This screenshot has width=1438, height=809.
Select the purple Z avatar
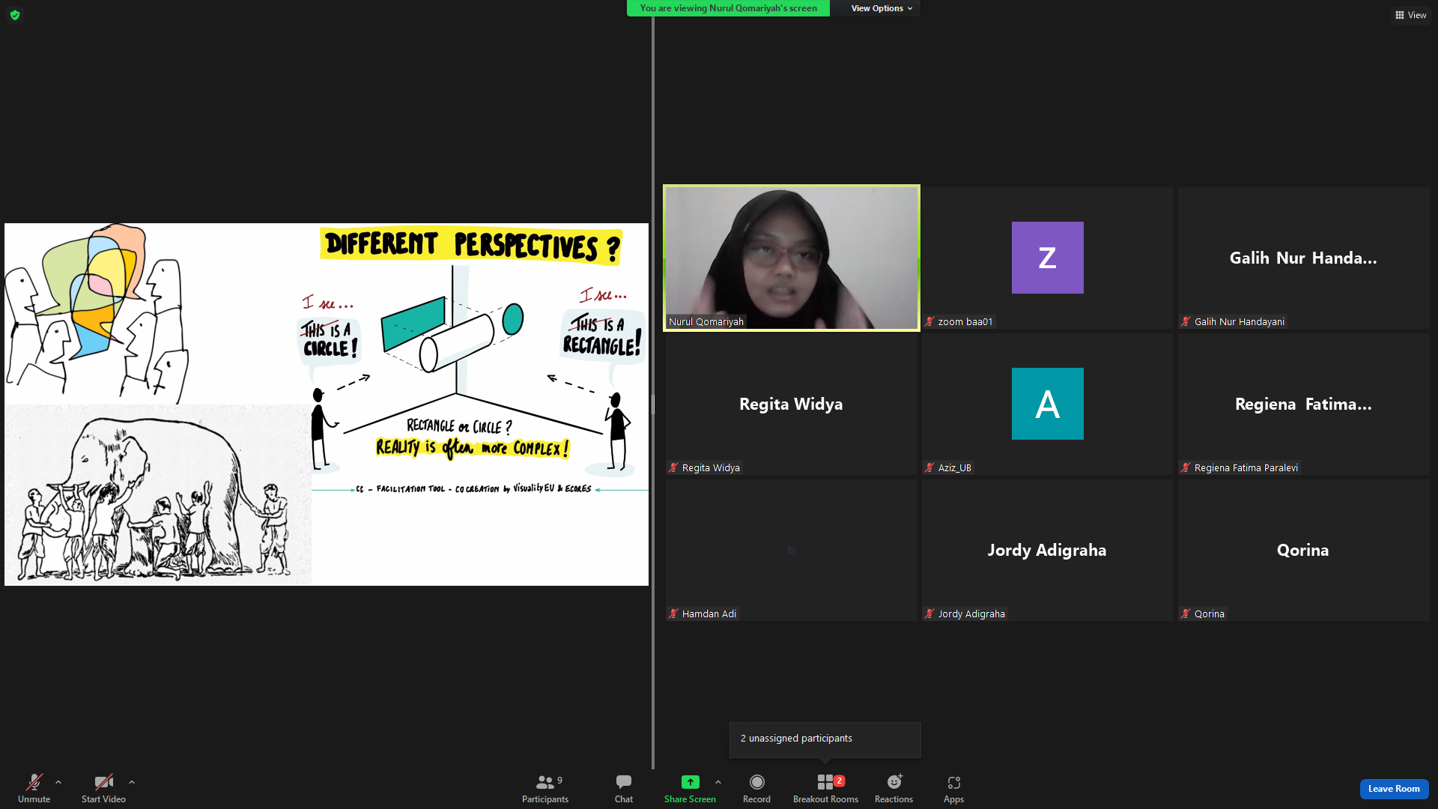tap(1047, 258)
